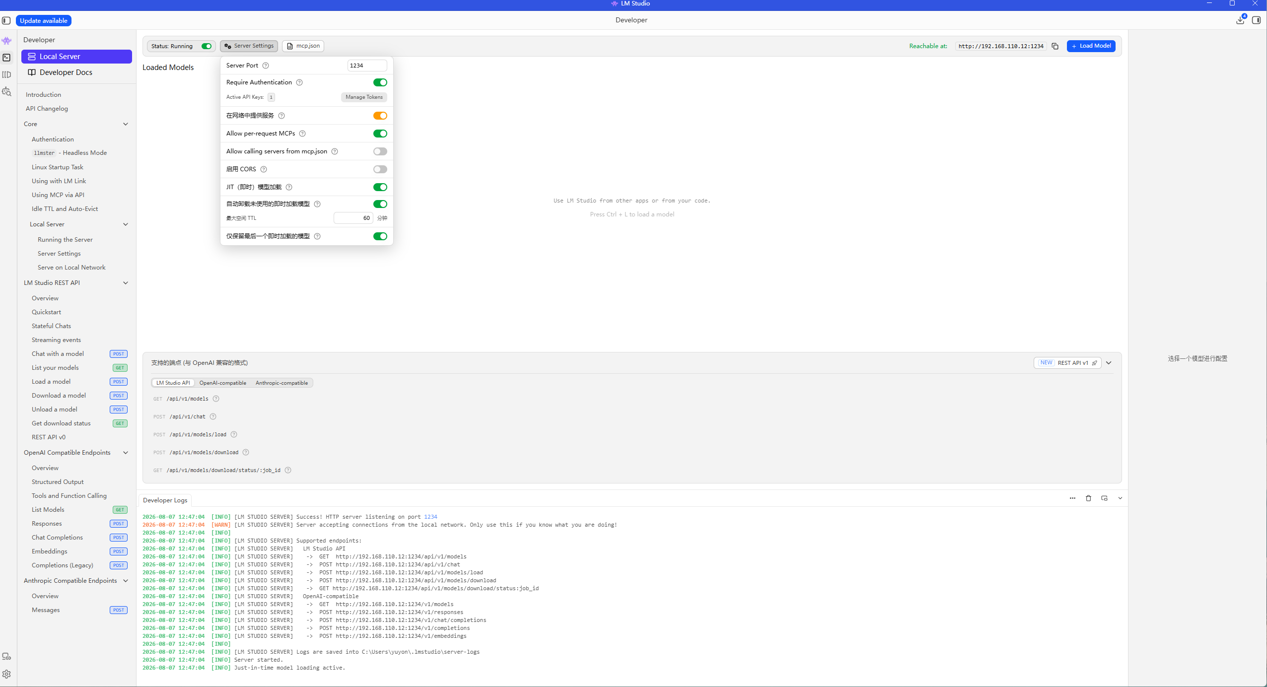Disable Require Authentication

(380, 82)
